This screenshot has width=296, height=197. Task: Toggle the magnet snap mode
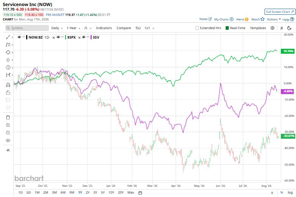tap(8, 85)
